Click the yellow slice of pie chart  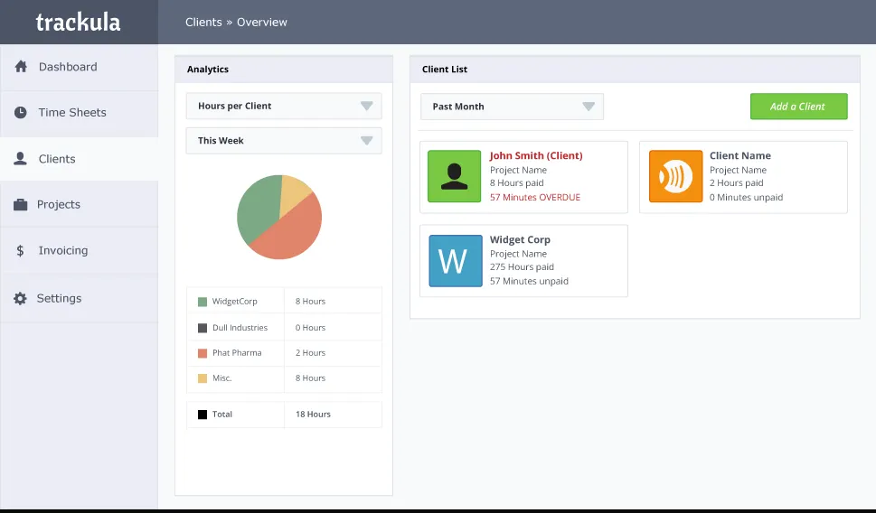click(293, 192)
